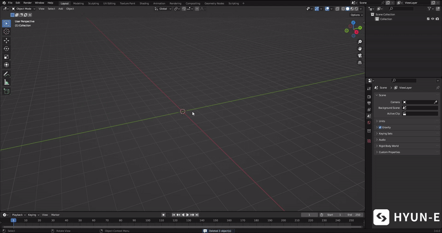Screen dimensions: 442x233
Task: Choose the Move tool
Action: click(7, 40)
